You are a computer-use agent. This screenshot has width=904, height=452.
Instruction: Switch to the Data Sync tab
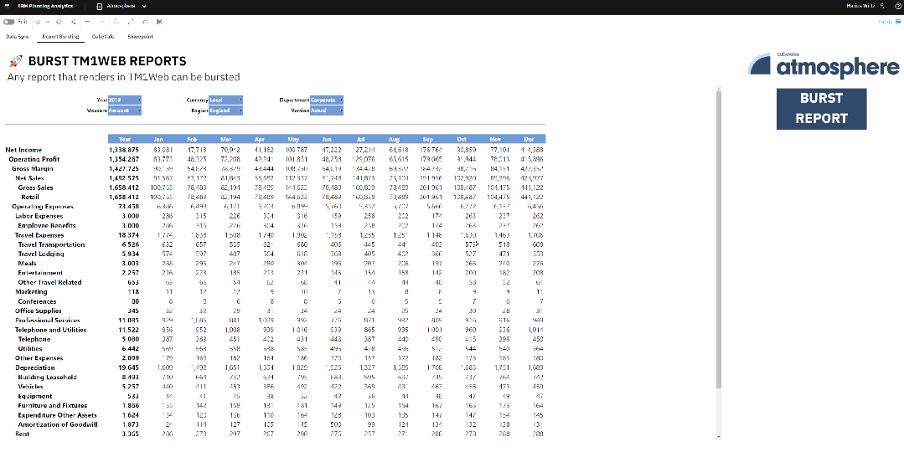pyautogui.click(x=18, y=36)
